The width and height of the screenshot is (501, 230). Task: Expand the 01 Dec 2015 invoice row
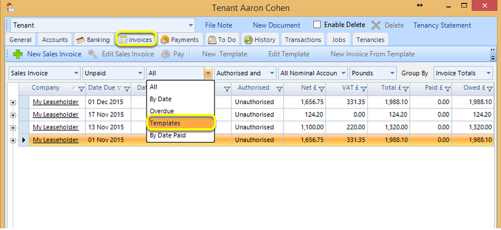click(x=13, y=102)
